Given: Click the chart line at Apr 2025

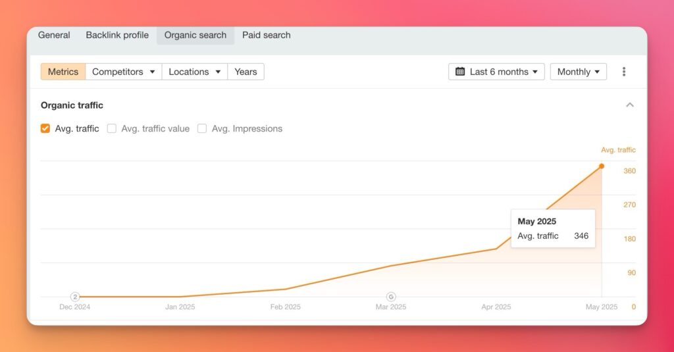Looking at the screenshot, I should point(496,249).
